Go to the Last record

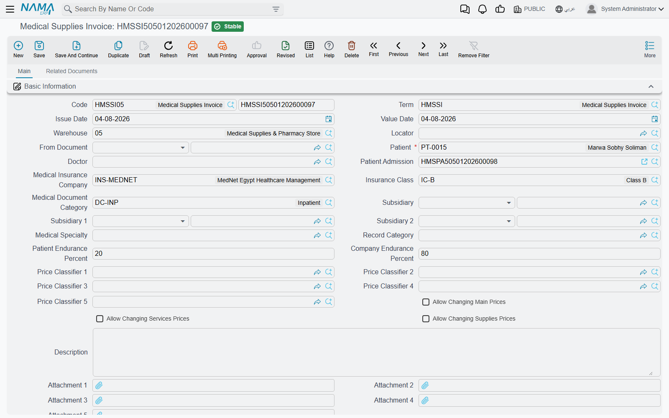[443, 49]
